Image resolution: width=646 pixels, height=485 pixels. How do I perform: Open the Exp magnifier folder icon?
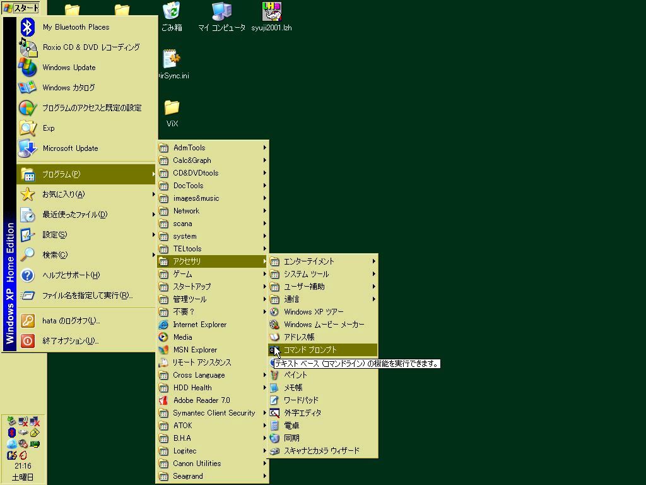tap(28, 128)
